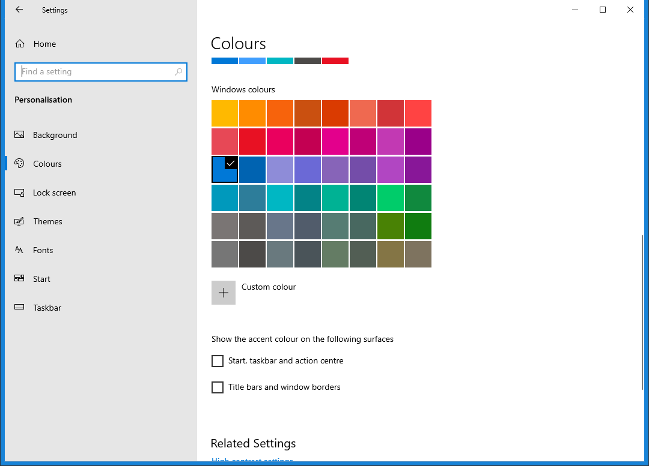Pick the blue recent colour below the Colours heading
This screenshot has height=466, width=649.
225,61
